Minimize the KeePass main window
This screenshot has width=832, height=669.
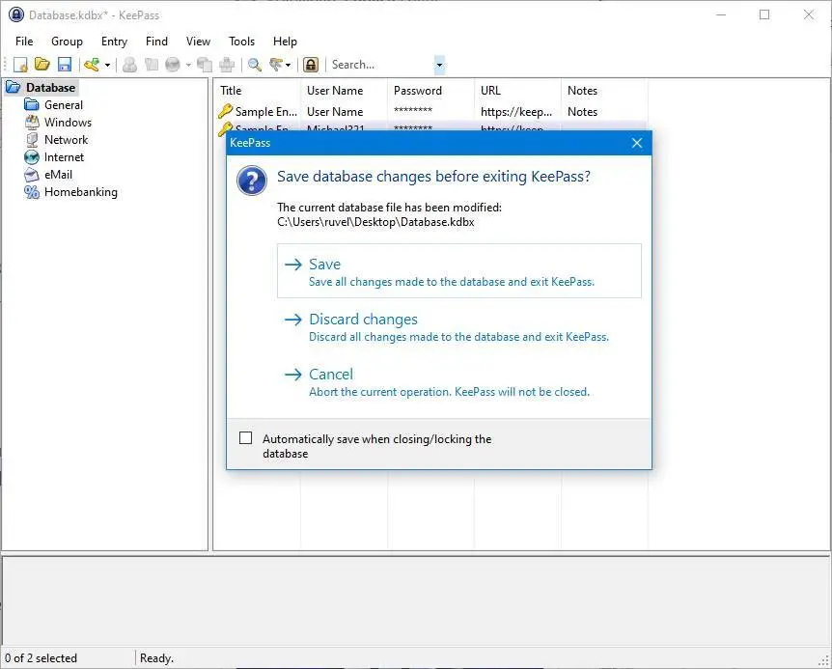click(x=721, y=14)
